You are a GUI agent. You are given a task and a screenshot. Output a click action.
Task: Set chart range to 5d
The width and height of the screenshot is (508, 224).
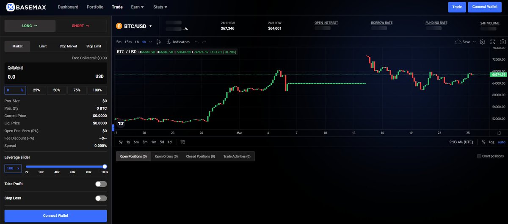point(162,142)
